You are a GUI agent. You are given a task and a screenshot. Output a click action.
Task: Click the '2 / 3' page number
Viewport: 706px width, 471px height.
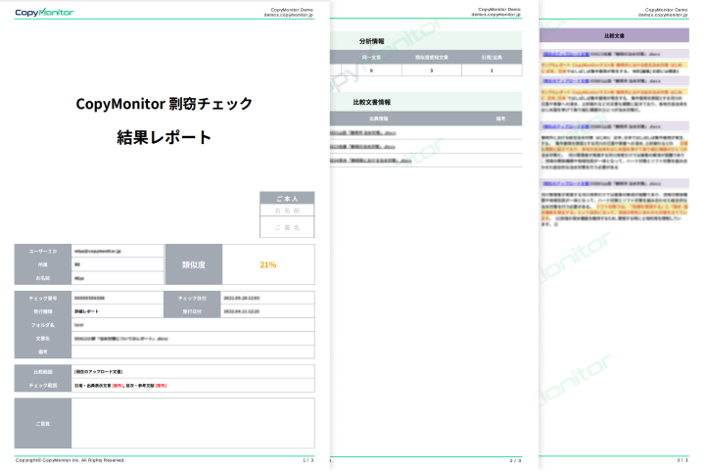point(515,460)
